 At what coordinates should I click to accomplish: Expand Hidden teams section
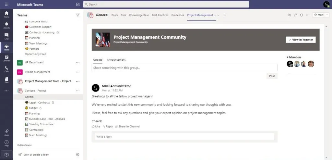pos(24,145)
